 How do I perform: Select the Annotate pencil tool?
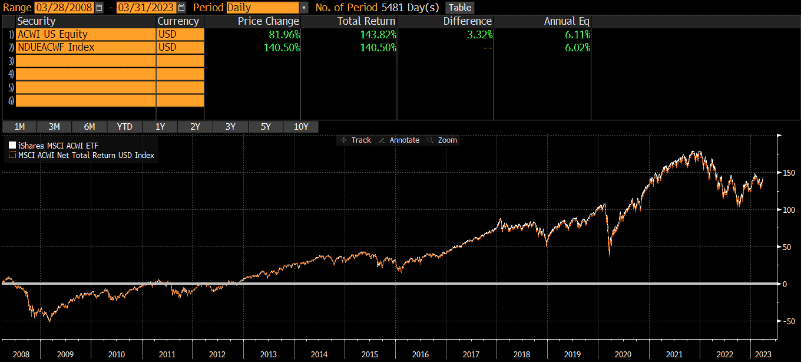point(399,140)
